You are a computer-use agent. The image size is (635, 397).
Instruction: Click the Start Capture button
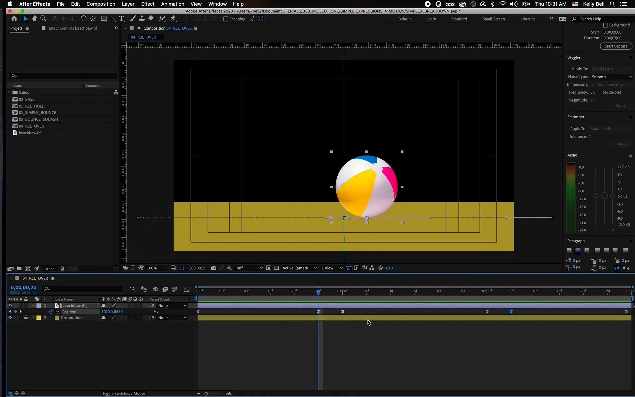tap(616, 46)
